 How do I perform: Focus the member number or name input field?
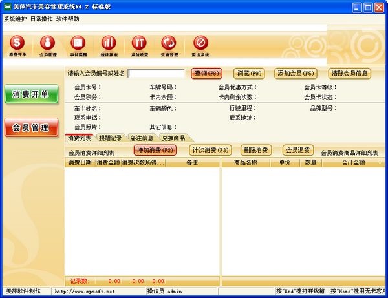pos(156,74)
